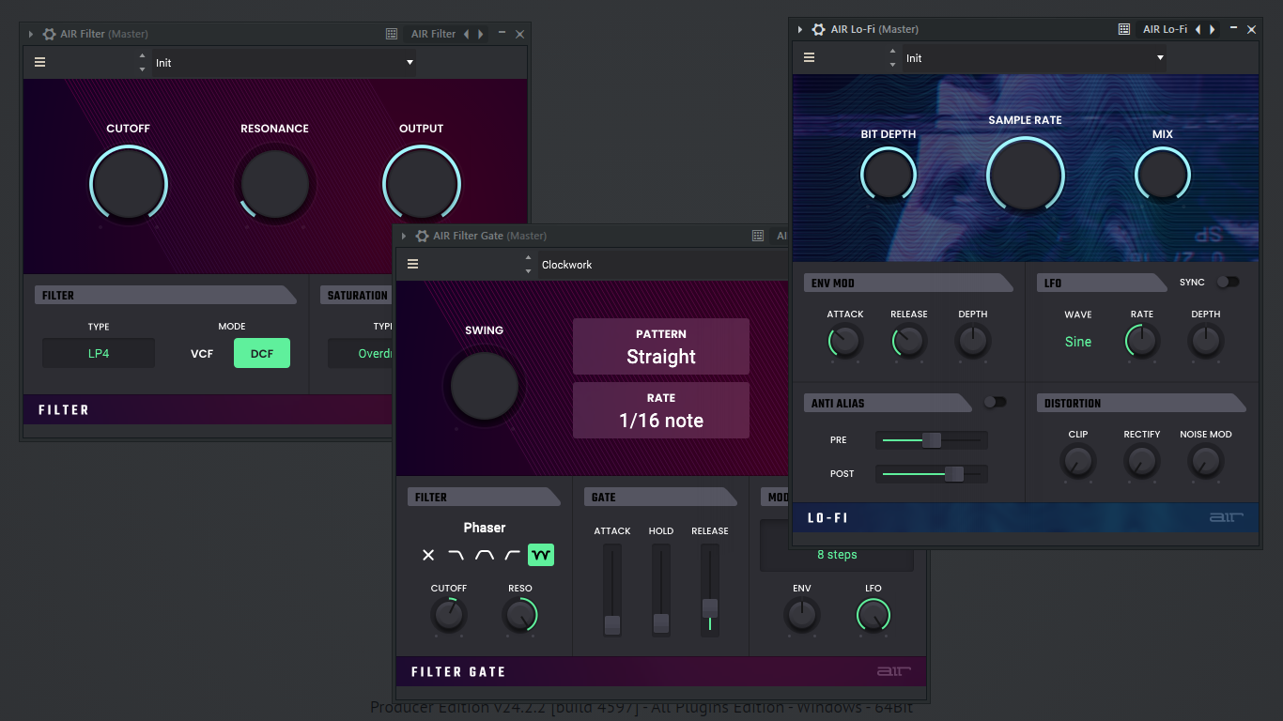Click gate RELEASE slider in Filter Gate
1283x721 pixels.
pyautogui.click(x=710, y=591)
